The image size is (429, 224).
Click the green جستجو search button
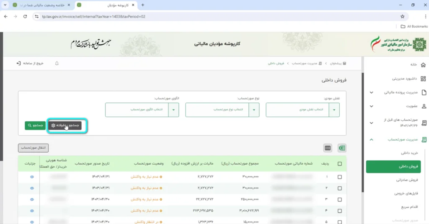(35, 125)
